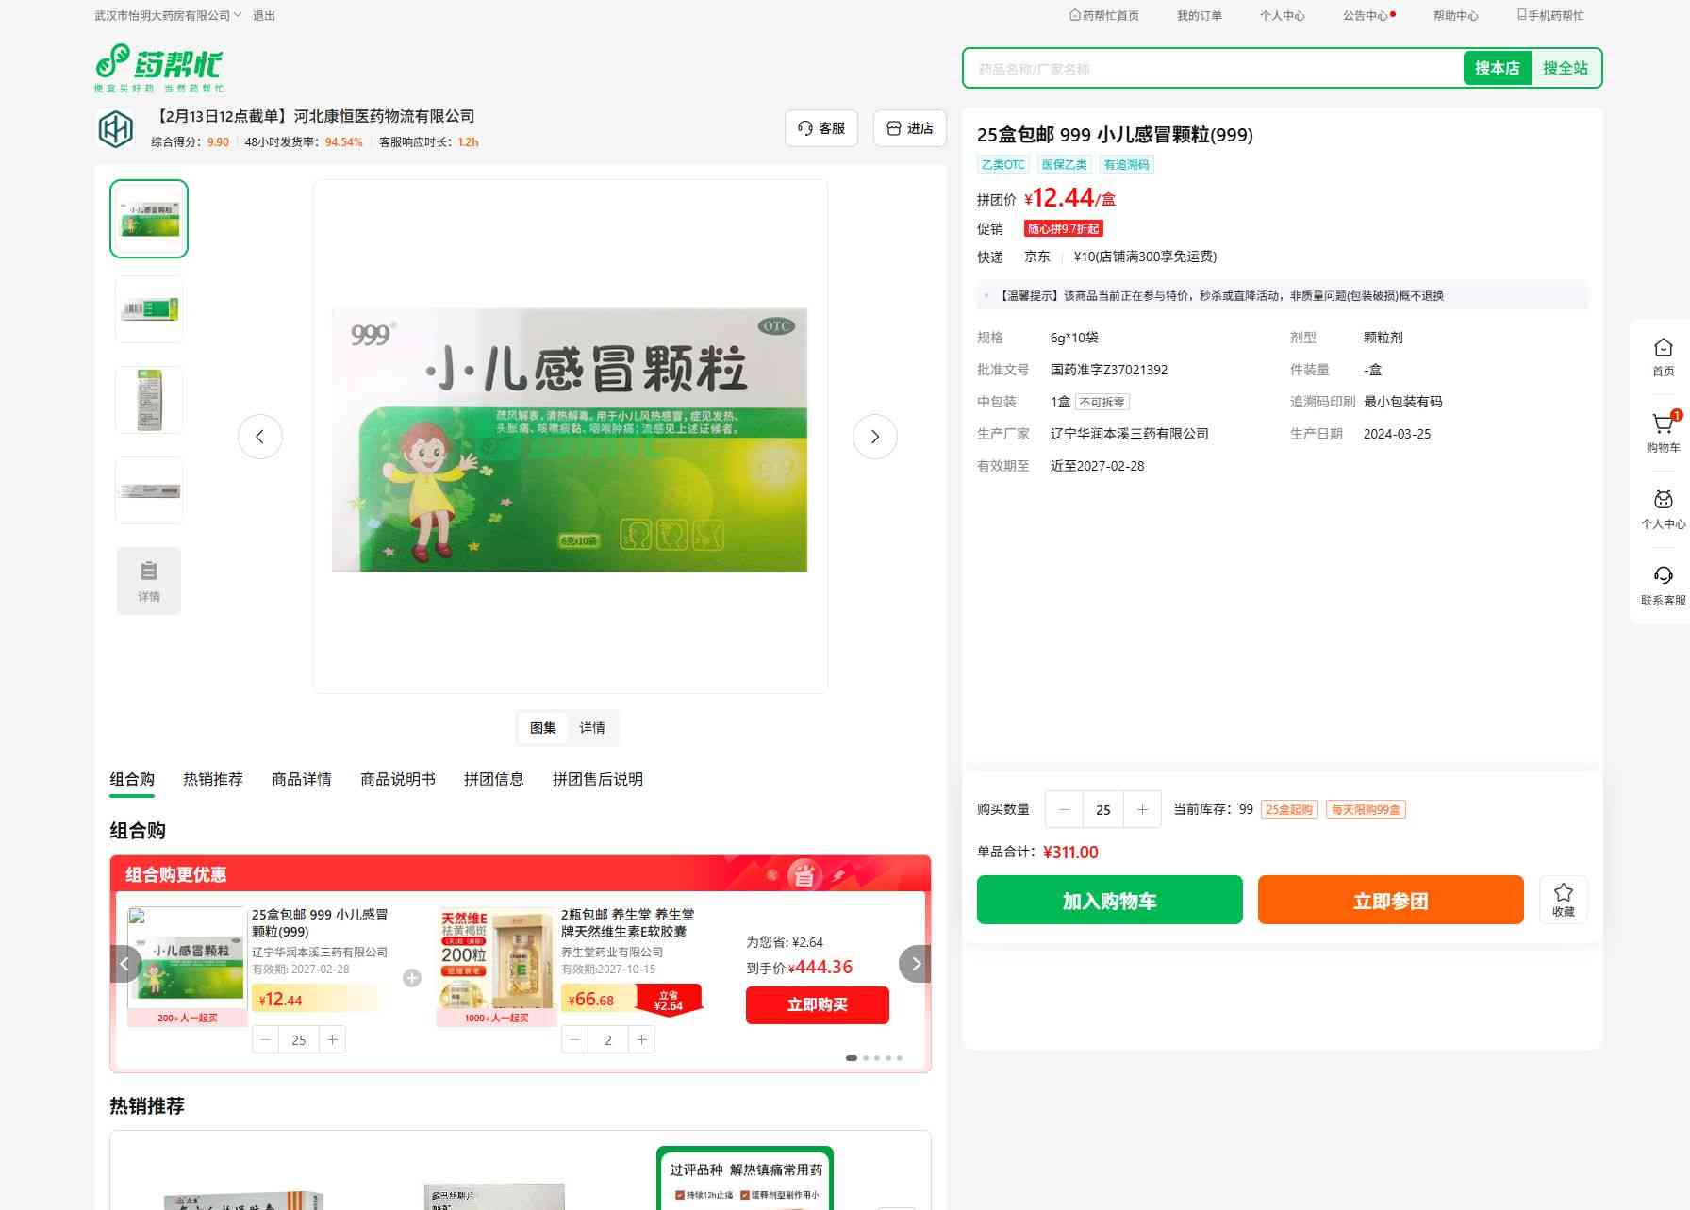Screen dimensions: 1690x1210
Task: Advance combo deals carousel to next
Action: click(915, 964)
